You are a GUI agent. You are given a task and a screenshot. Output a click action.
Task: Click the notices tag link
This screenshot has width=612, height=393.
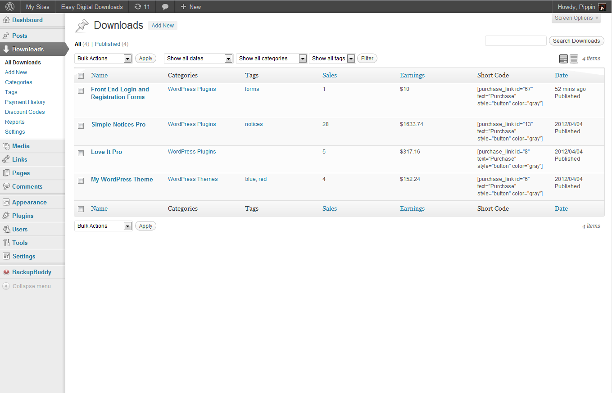point(254,124)
